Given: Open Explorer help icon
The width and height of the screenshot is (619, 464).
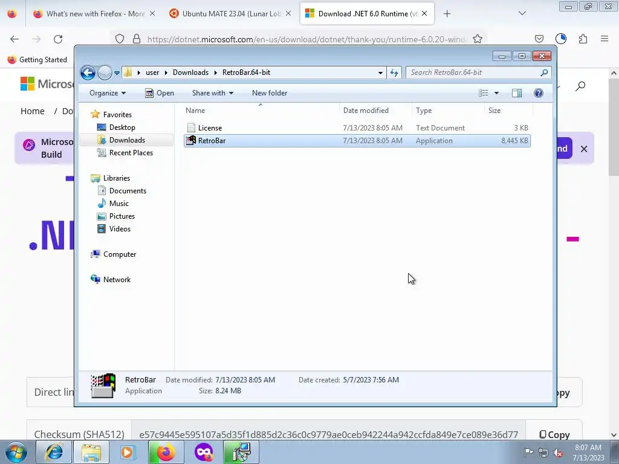Looking at the screenshot, I should click(x=538, y=93).
